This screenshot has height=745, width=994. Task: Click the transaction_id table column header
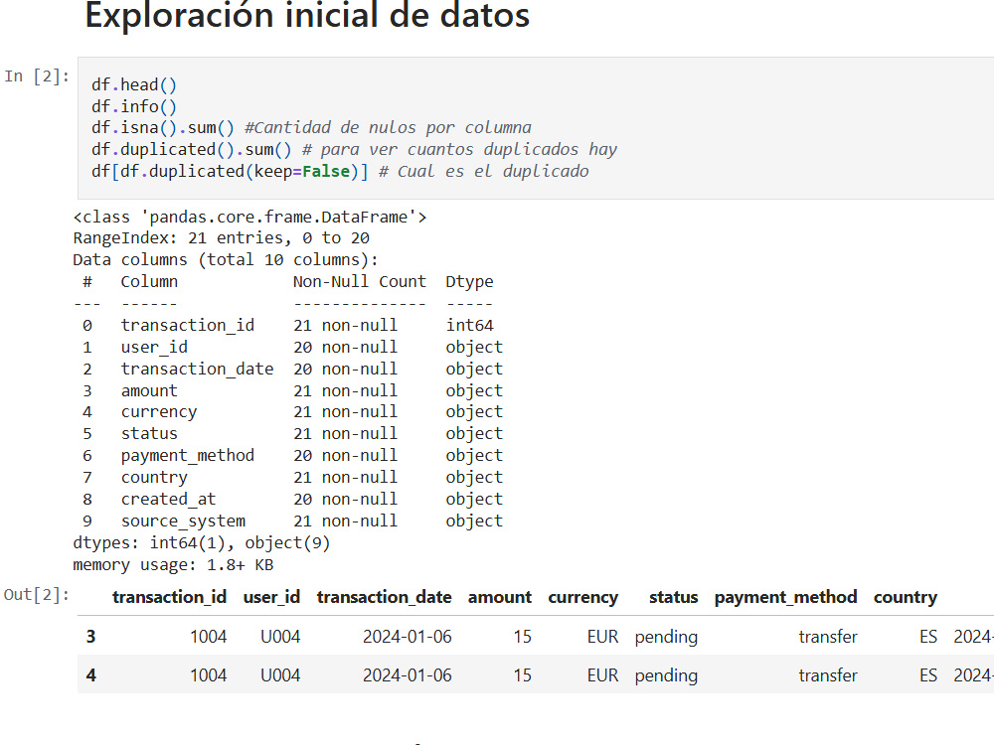[169, 597]
